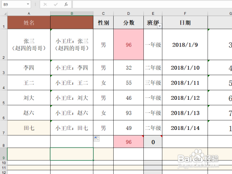232x174 pixels.
Task: Click the gender cell 女 in row 6
Action: [x=103, y=113]
